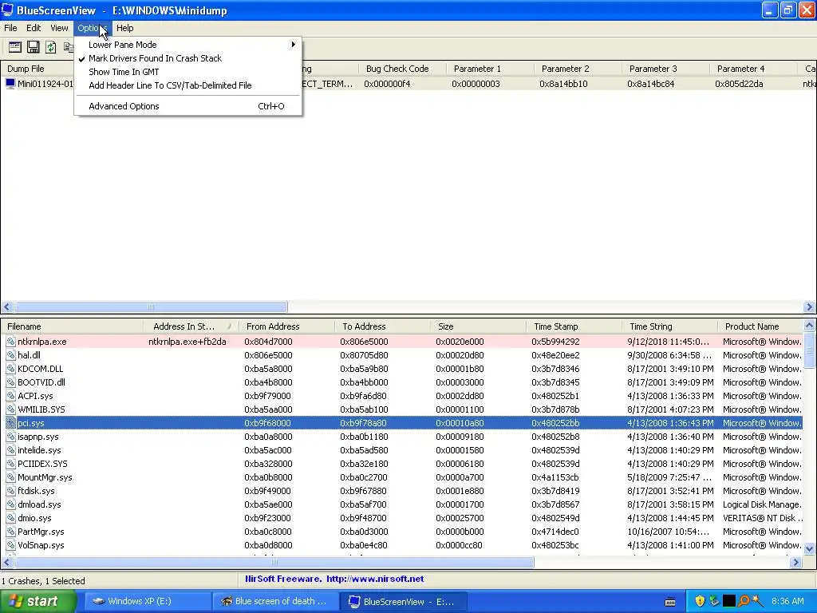
Task: Sort lower pane by Filename column
Action: [72, 326]
